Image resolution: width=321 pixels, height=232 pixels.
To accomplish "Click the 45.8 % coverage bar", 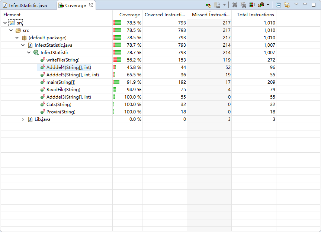I will pyautogui.click(x=115, y=67).
